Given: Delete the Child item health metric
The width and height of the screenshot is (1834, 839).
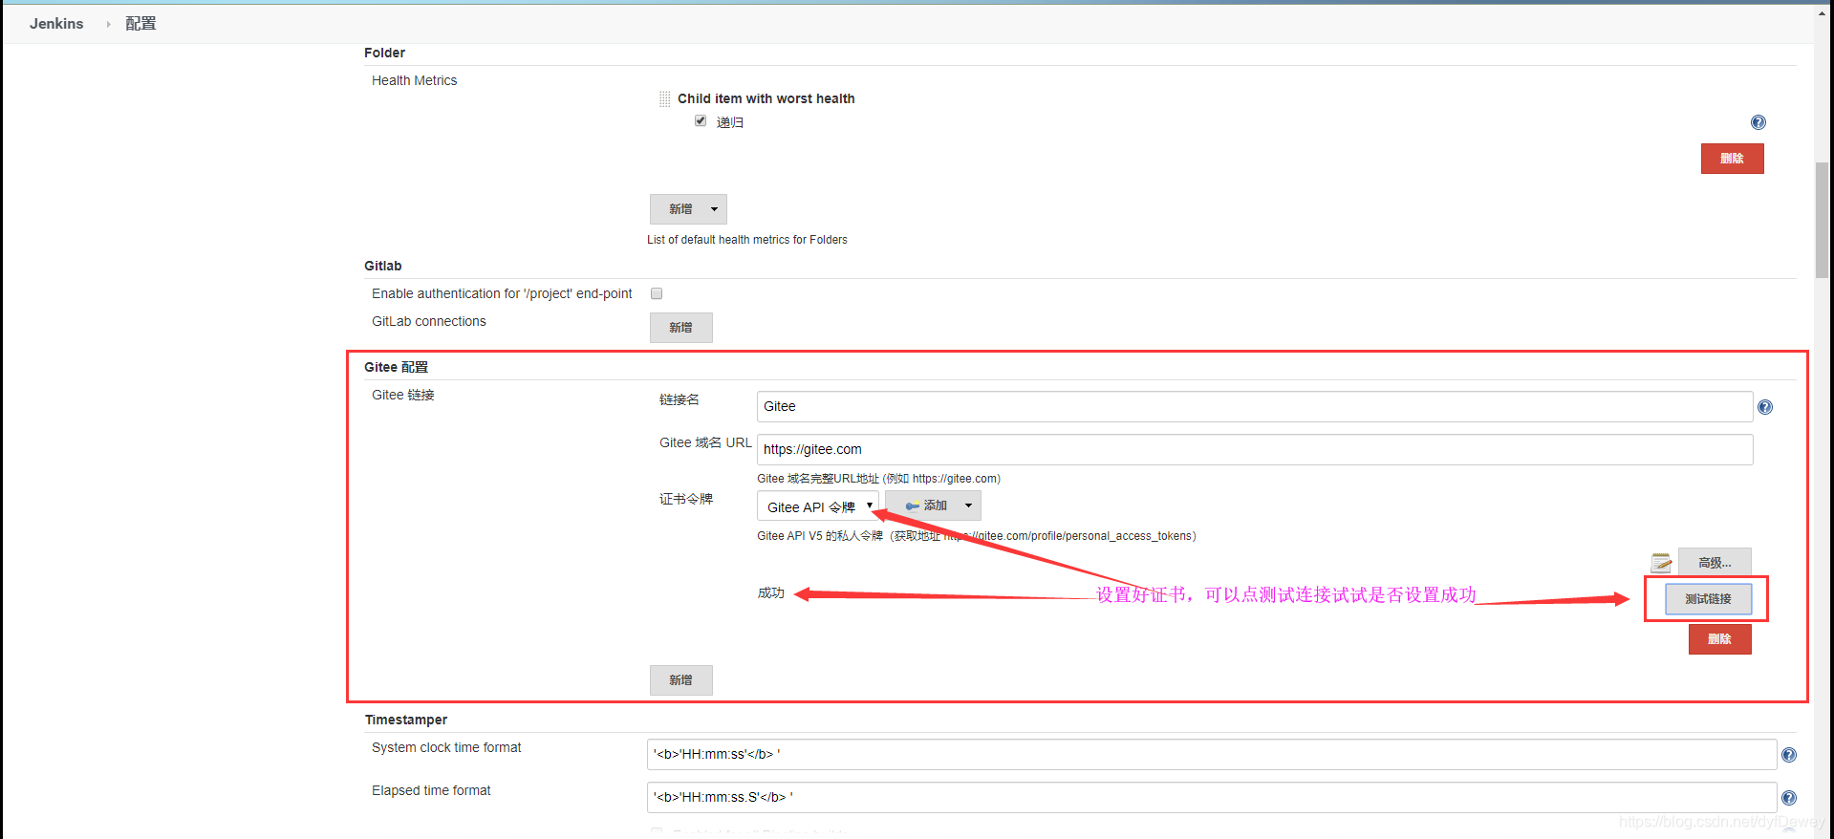Looking at the screenshot, I should pos(1732,159).
